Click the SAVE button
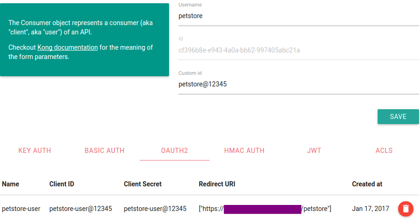This screenshot has height=224, width=420. pos(398,117)
